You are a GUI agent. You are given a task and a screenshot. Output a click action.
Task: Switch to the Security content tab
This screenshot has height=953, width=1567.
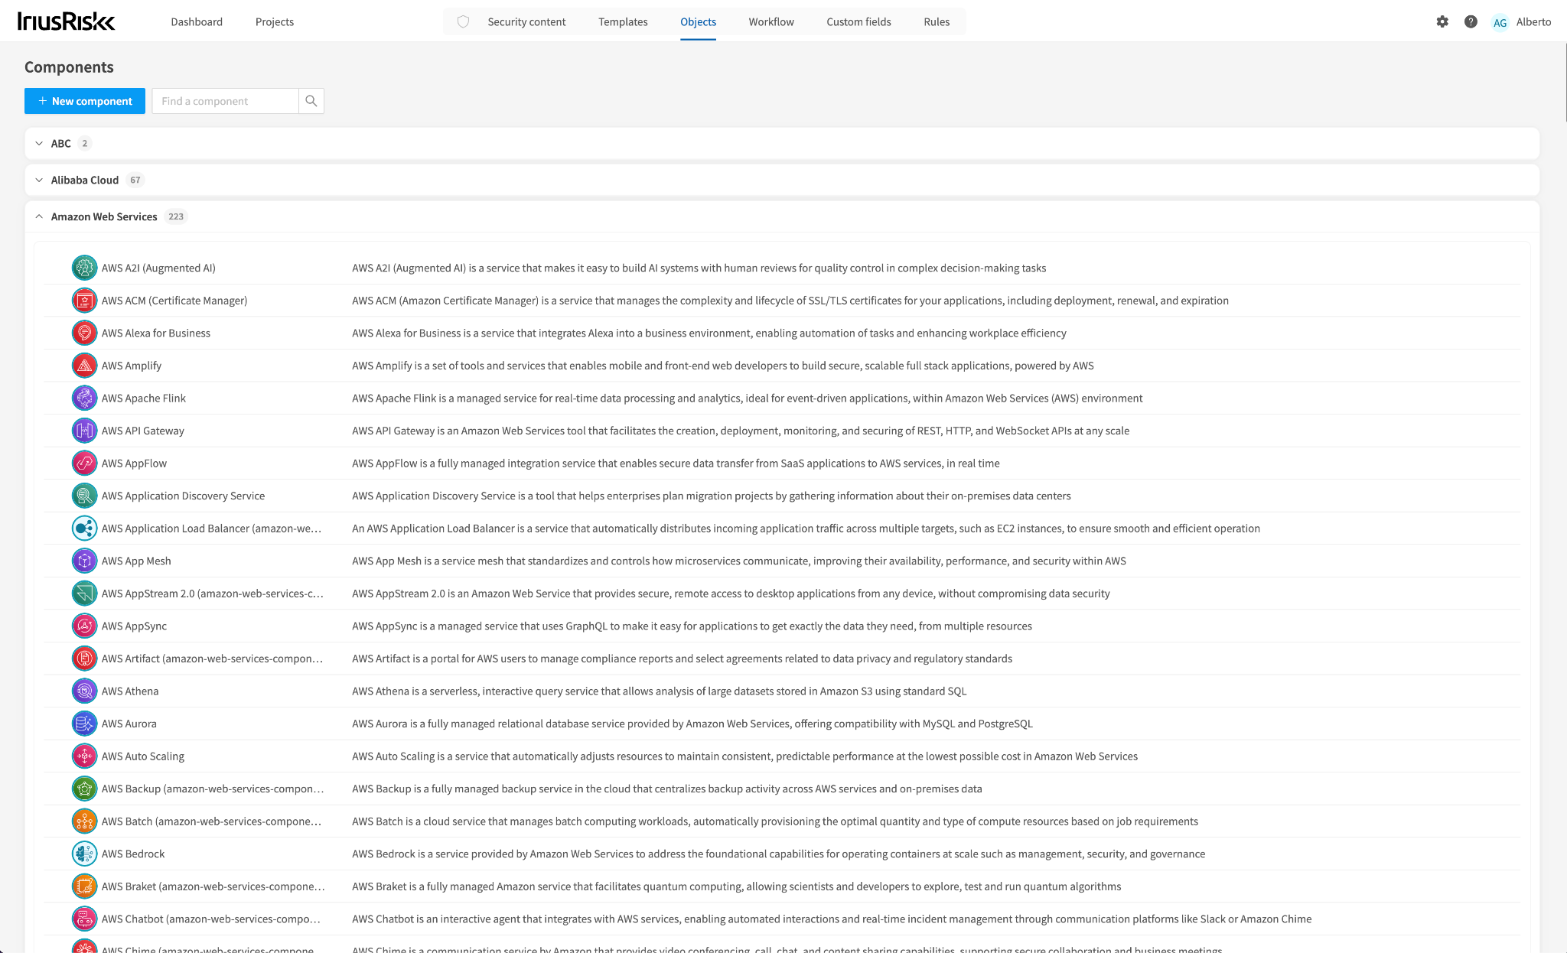coord(526,21)
